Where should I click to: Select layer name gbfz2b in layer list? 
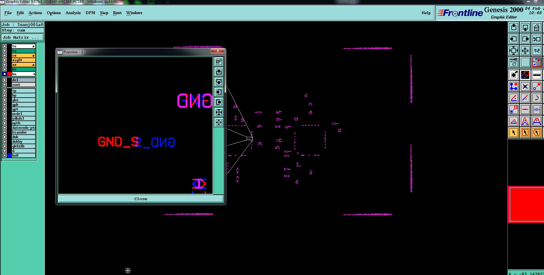[23, 146]
